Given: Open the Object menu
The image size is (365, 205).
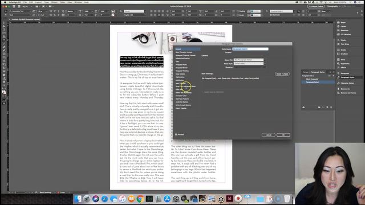Looking at the screenshot, I should [x=54, y=2].
